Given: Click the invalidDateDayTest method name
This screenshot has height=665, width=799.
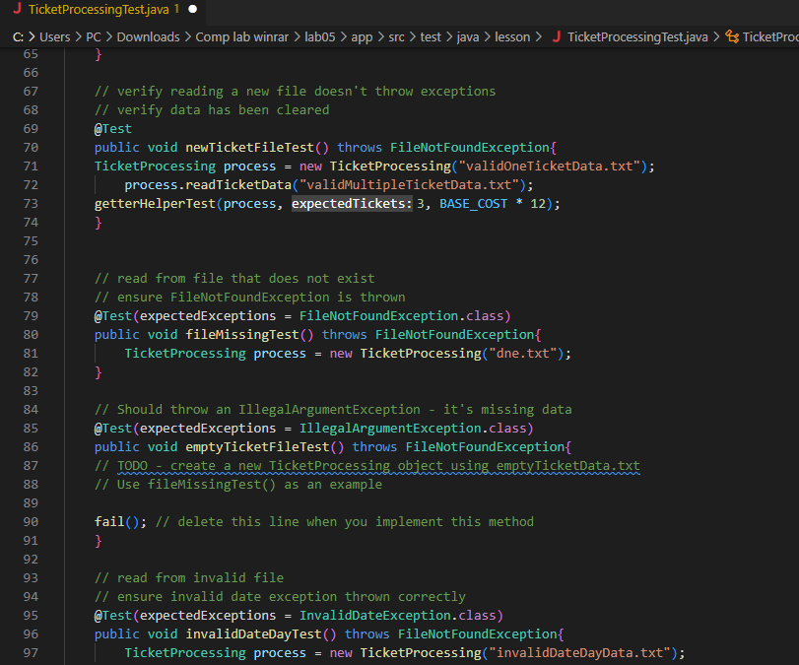Looking at the screenshot, I should click(254, 633).
